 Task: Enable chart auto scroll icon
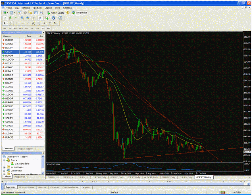coord(34,18)
